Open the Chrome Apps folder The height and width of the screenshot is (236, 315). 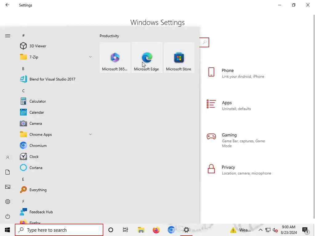point(56,134)
